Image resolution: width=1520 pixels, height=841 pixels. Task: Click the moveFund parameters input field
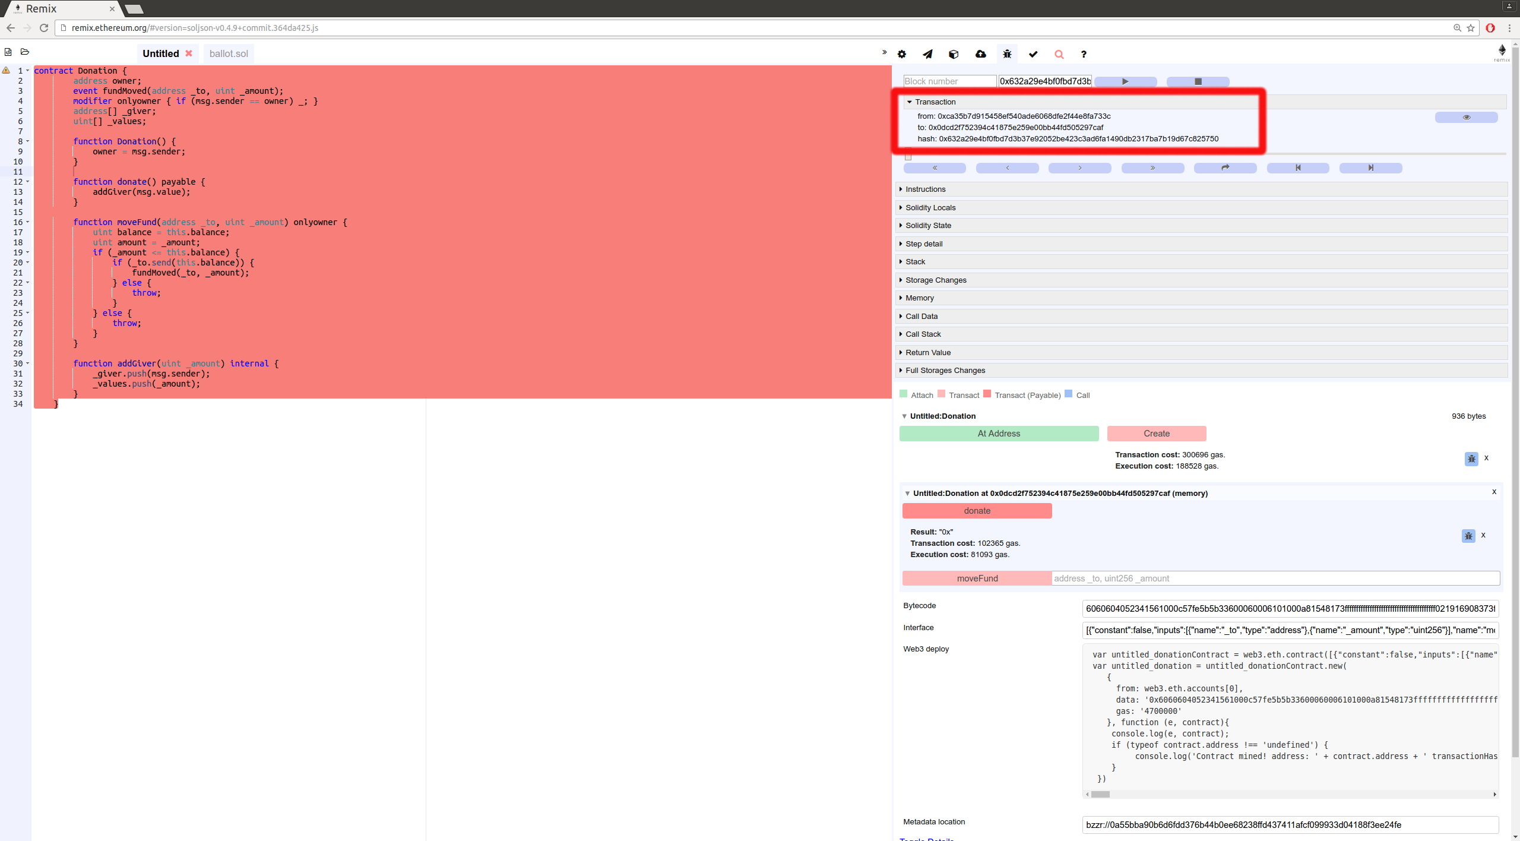tap(1275, 578)
